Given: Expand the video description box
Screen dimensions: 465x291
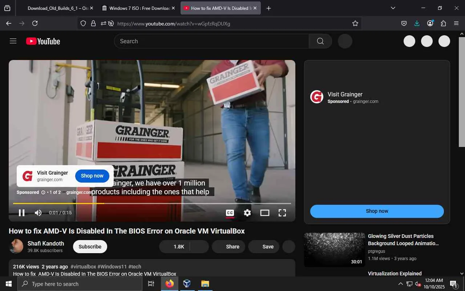Looking at the screenshot, I should [x=152, y=268].
